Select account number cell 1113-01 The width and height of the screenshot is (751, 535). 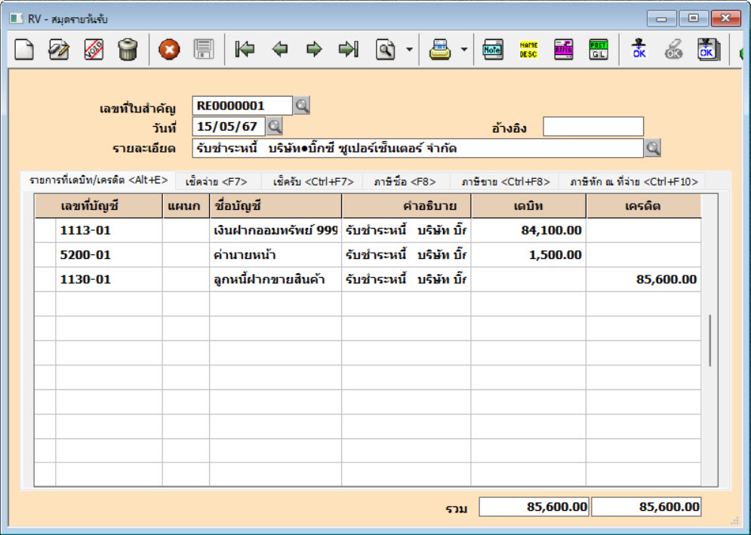(x=109, y=230)
